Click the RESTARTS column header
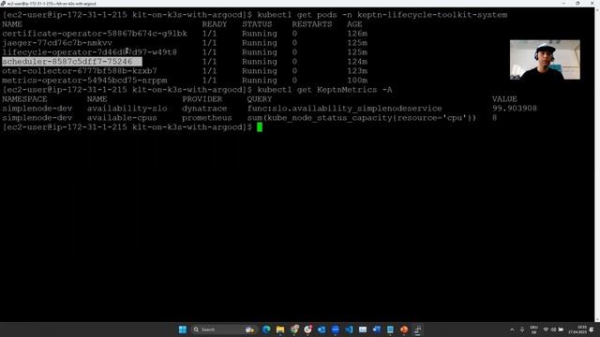 click(x=312, y=24)
